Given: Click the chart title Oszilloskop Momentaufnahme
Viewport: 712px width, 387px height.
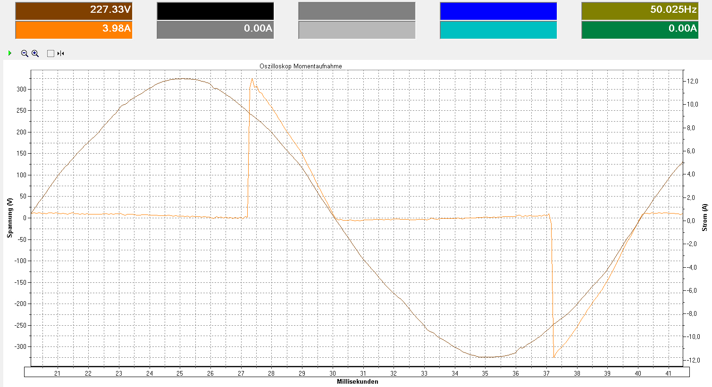Looking at the screenshot, I should [x=301, y=66].
